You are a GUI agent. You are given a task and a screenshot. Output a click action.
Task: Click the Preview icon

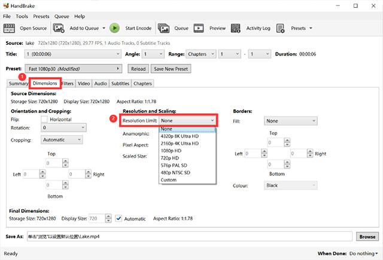(x=200, y=28)
